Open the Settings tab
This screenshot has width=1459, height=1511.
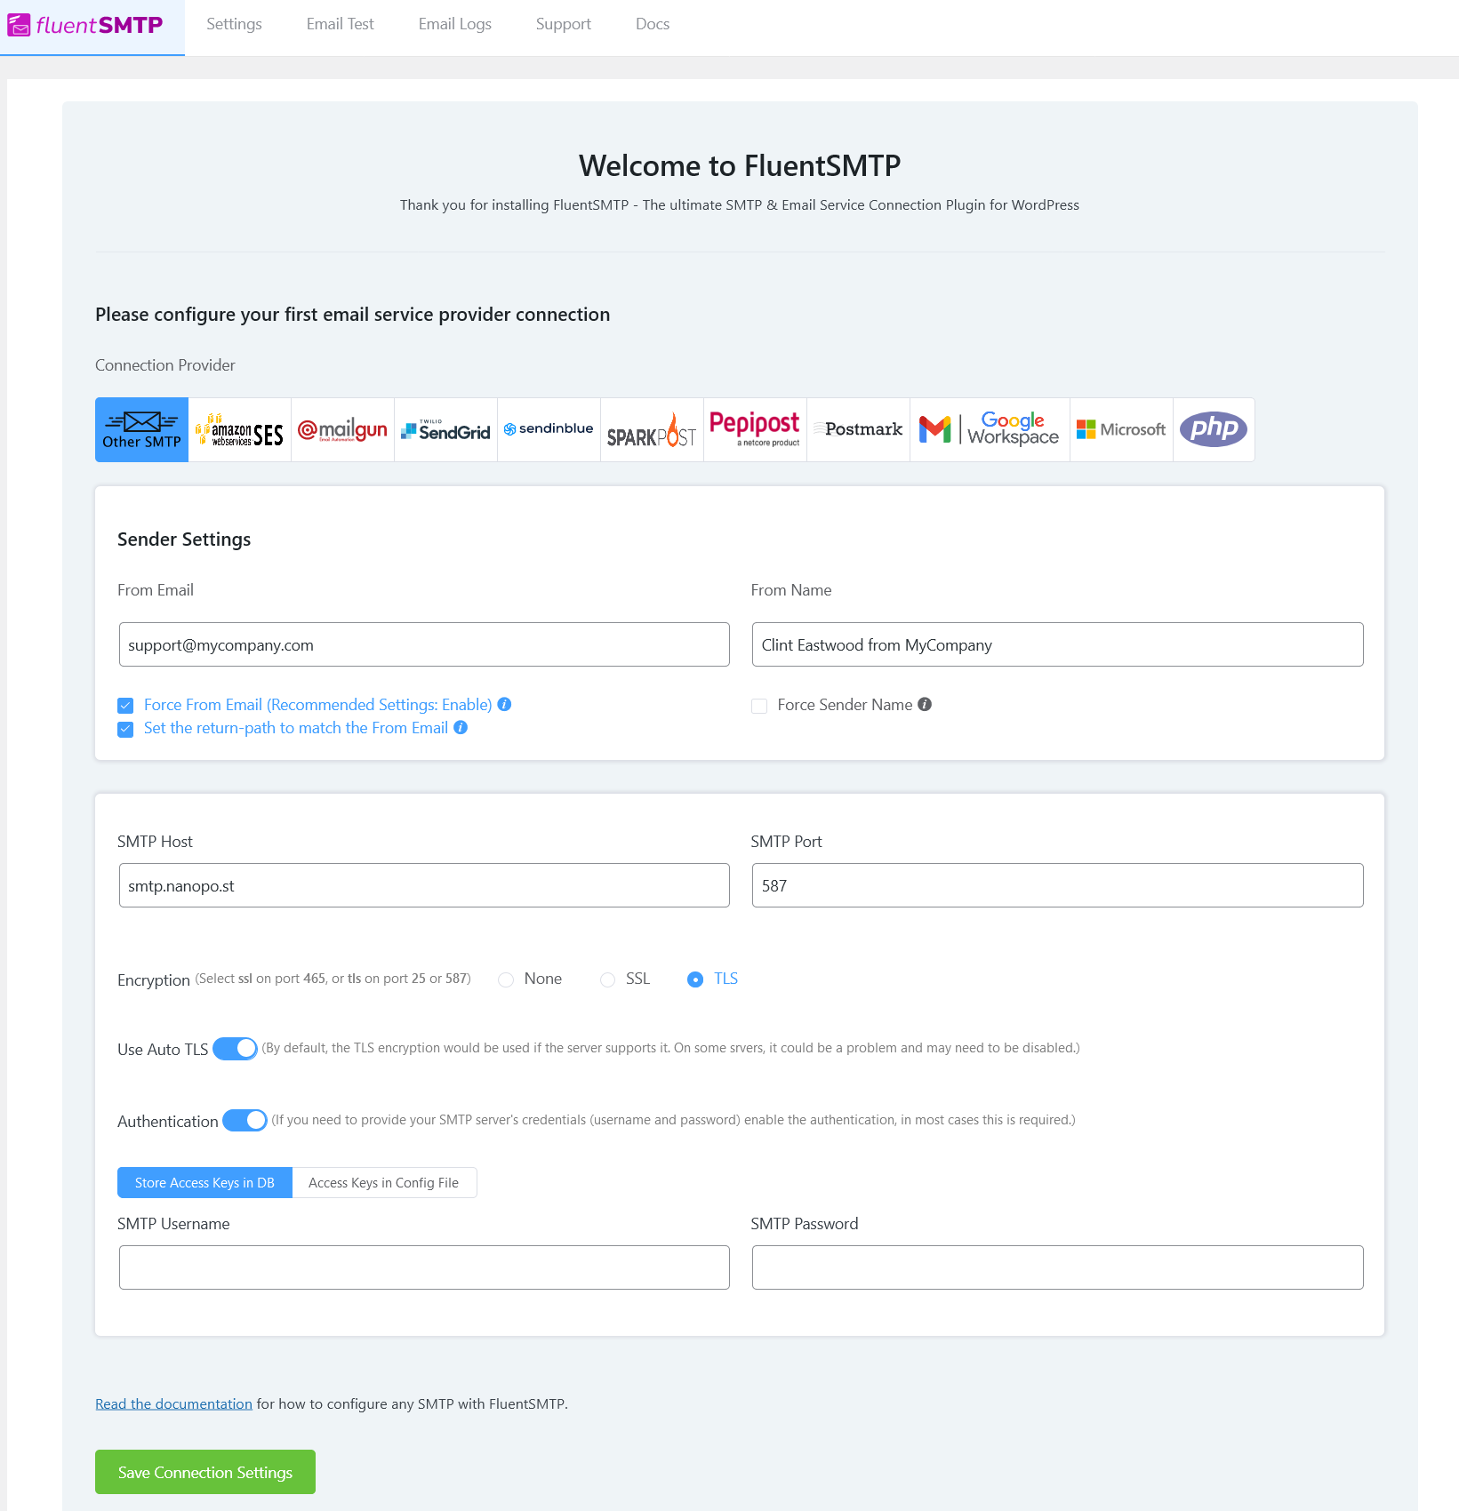(234, 24)
